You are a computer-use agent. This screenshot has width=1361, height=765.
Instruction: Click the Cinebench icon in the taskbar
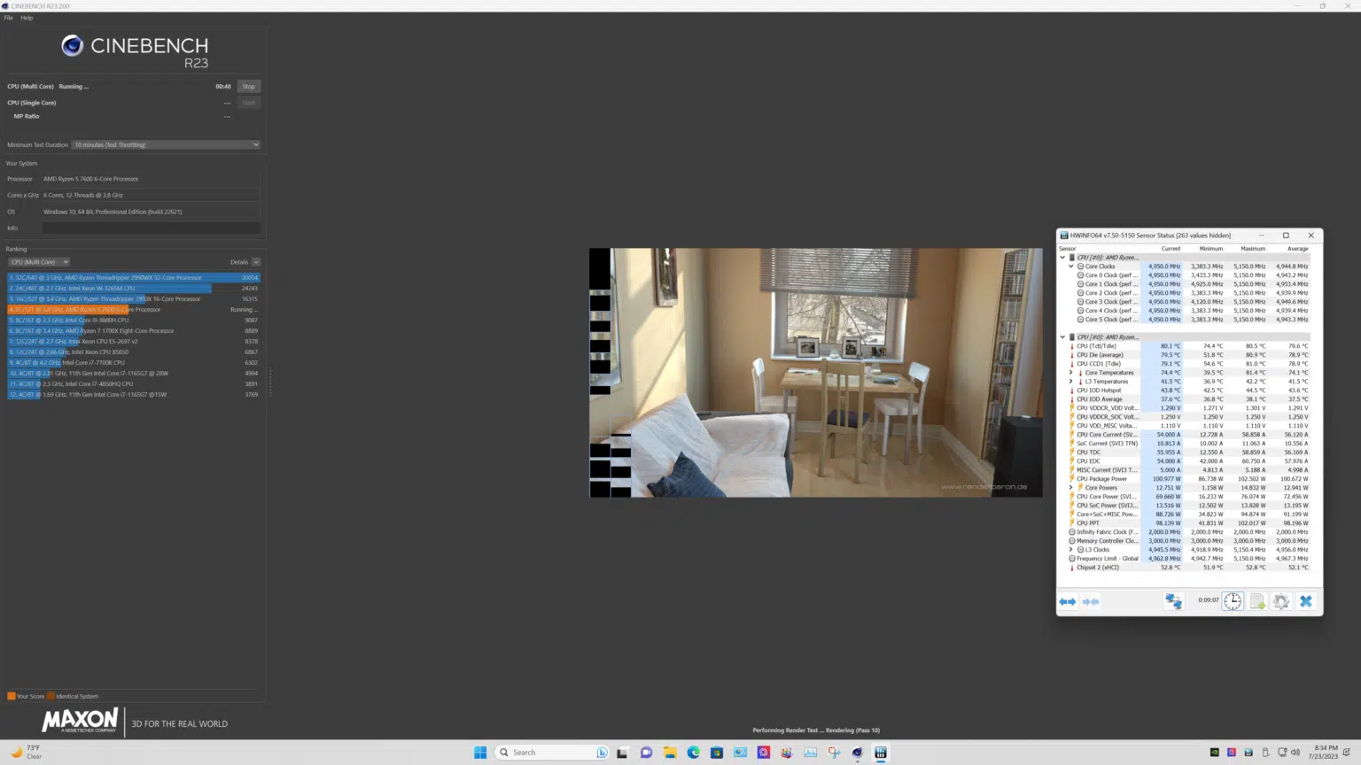click(x=857, y=753)
